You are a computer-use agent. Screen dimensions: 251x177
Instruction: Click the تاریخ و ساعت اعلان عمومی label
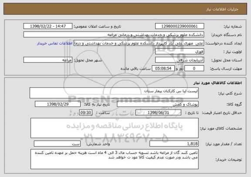[97, 27]
